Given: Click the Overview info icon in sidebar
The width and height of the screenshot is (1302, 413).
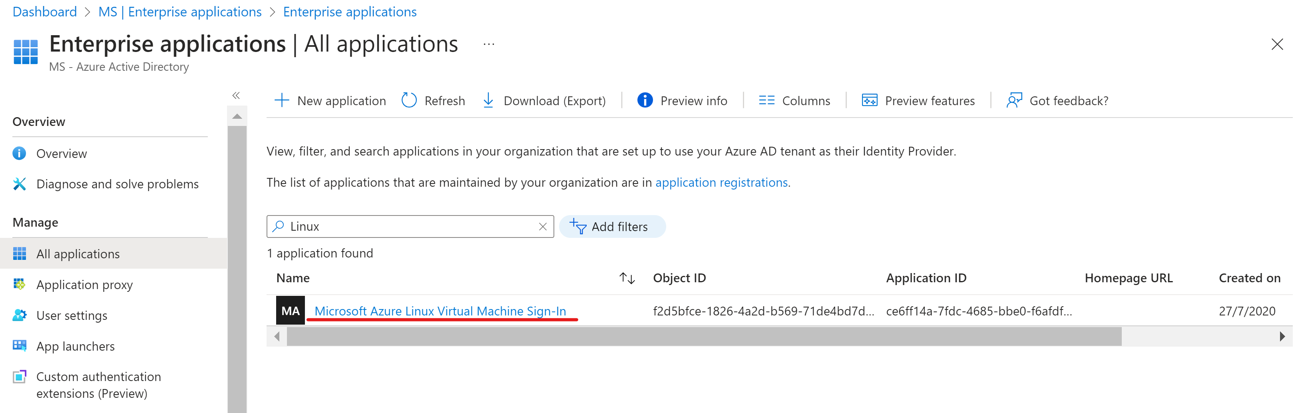Looking at the screenshot, I should (x=19, y=153).
